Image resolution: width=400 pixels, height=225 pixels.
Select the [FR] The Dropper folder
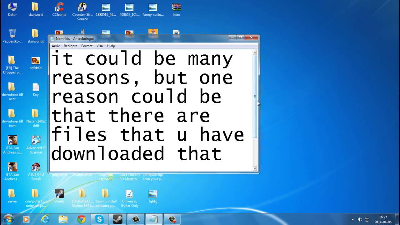pos(12,65)
